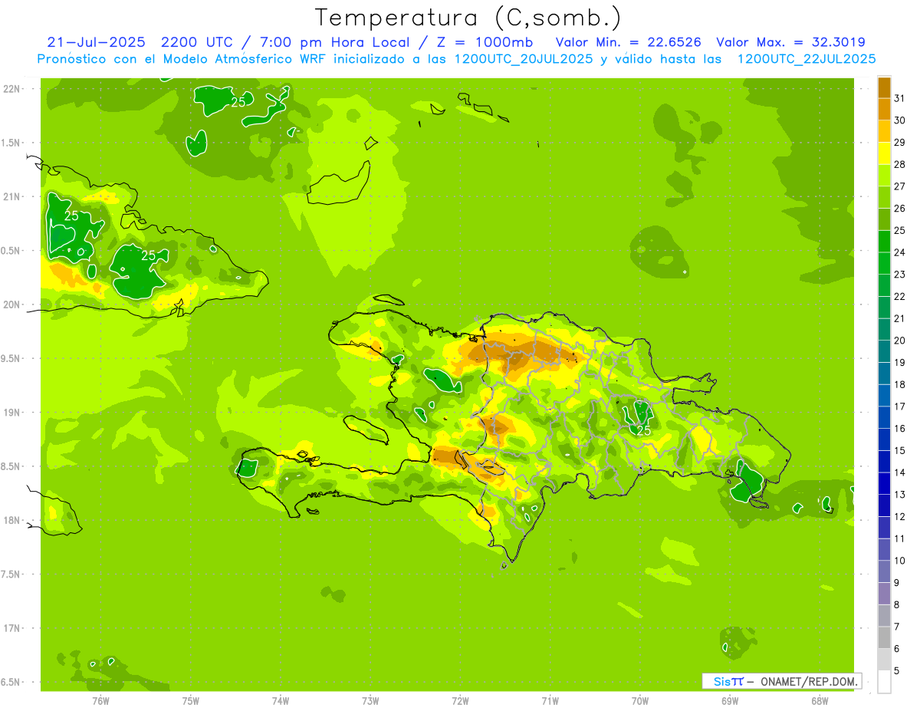This screenshot has height=711, width=920.
Task: Click the '31' value on the color bar
Action: click(x=899, y=98)
